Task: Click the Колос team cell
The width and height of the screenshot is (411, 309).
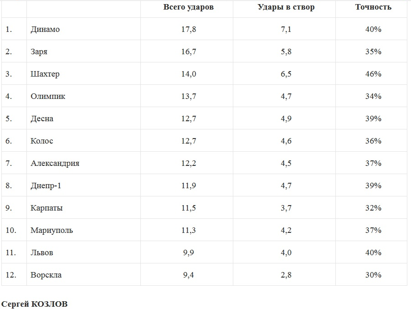Action: click(42, 141)
